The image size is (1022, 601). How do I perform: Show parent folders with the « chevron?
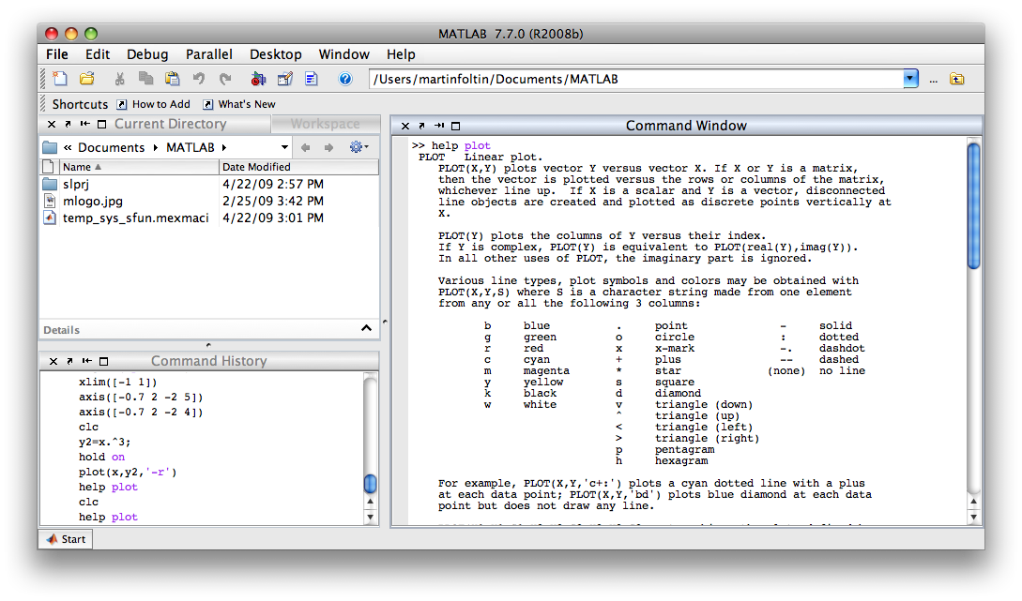pyautogui.click(x=68, y=148)
